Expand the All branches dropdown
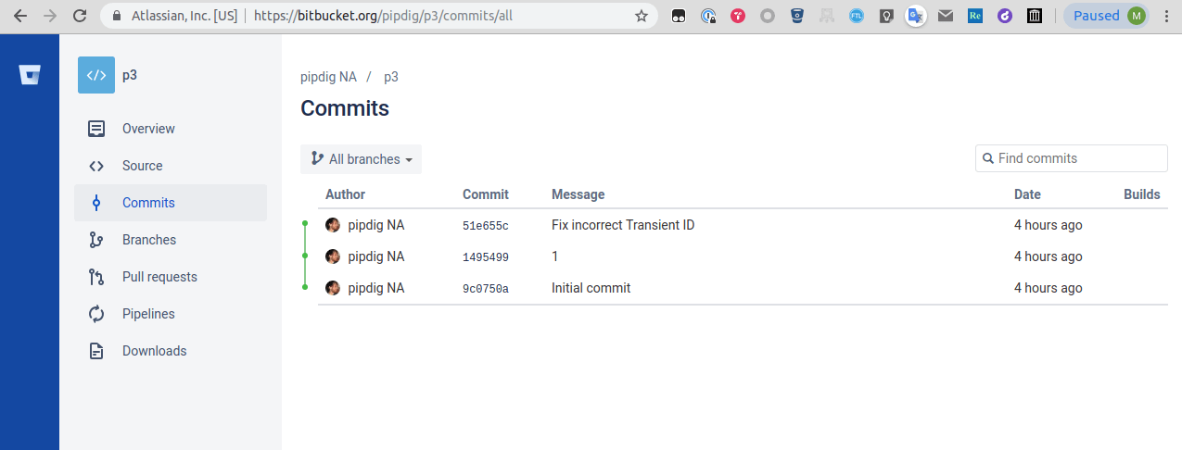1182x450 pixels. [x=361, y=159]
